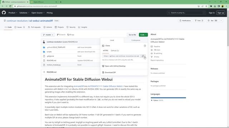Open the sd-webui-animatediff repository link
Viewport: 229px width, 128px height.
(x=41, y=21)
